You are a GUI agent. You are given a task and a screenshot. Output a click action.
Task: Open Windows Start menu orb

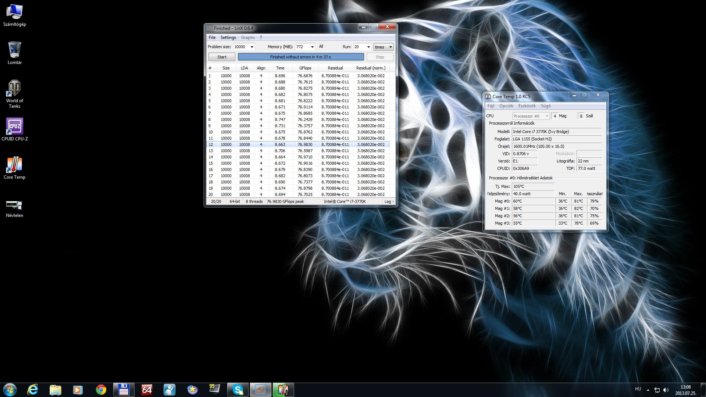tap(10, 390)
